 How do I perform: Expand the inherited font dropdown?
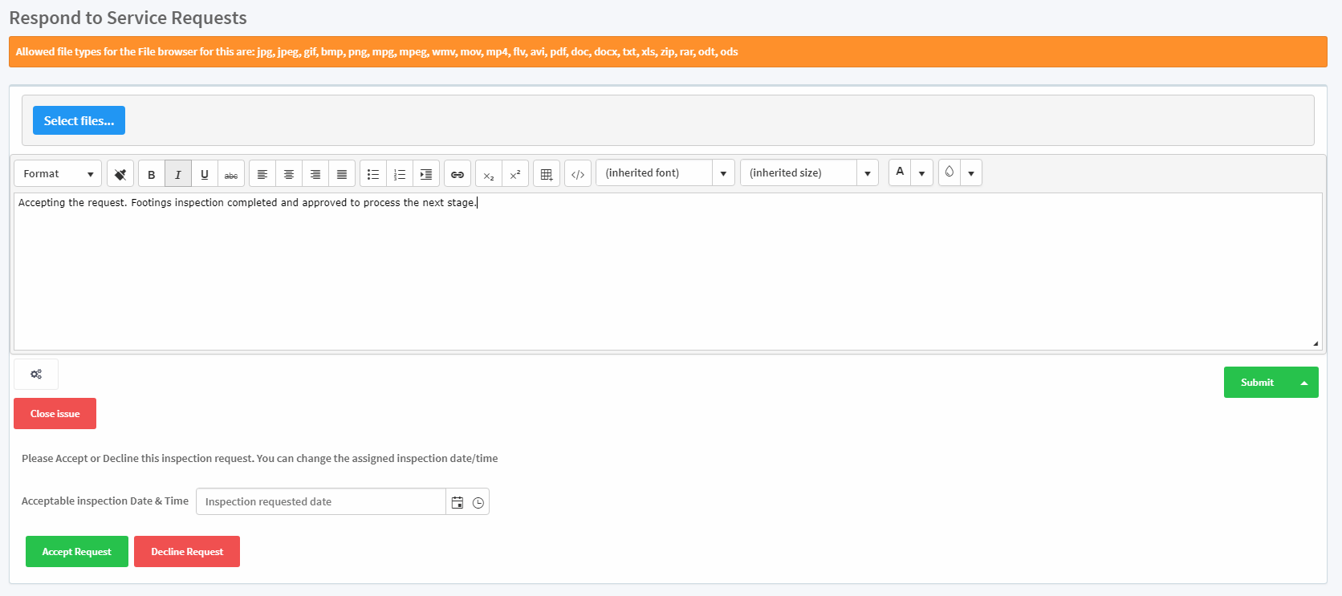tap(723, 173)
